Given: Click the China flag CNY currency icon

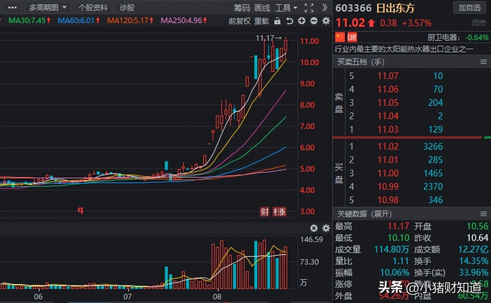Looking at the screenshot, I should click(341, 37).
